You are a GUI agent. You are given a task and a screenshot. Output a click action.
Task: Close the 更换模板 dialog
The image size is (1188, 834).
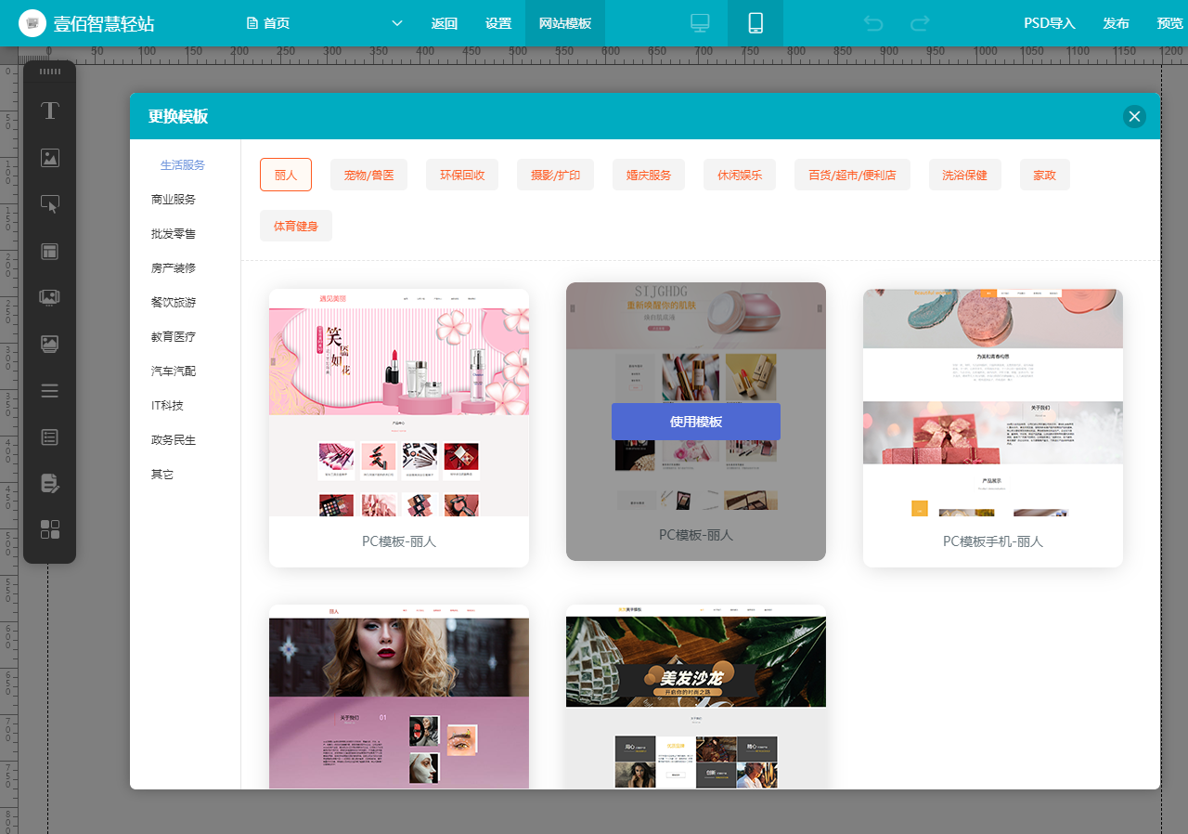click(x=1134, y=116)
